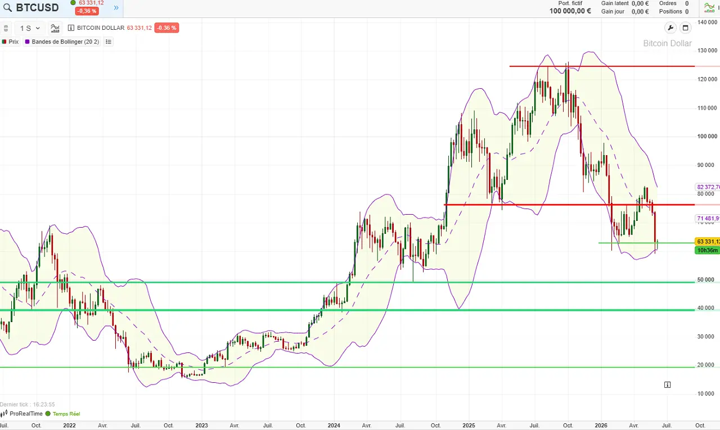Screen dimensions: 720x430
Task: Click the small info marker at chart bottom-right
Action: point(667,384)
